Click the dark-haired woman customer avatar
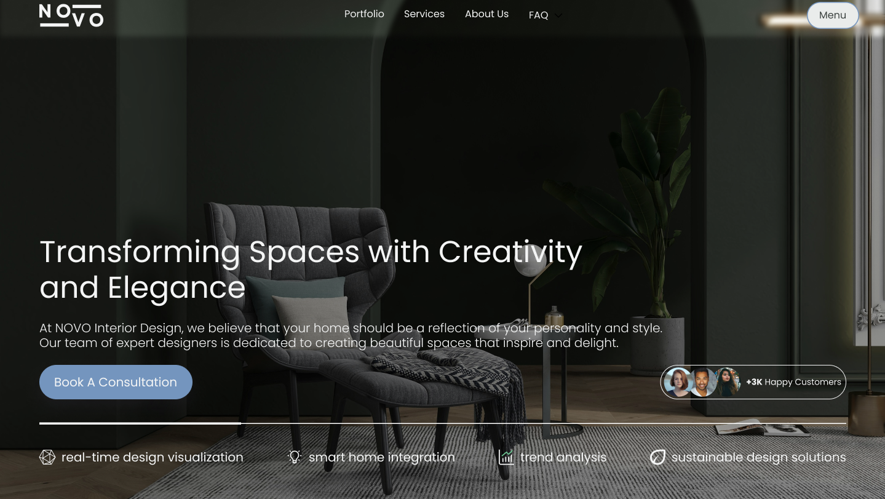Screen dimensions: 885x499 coord(727,382)
